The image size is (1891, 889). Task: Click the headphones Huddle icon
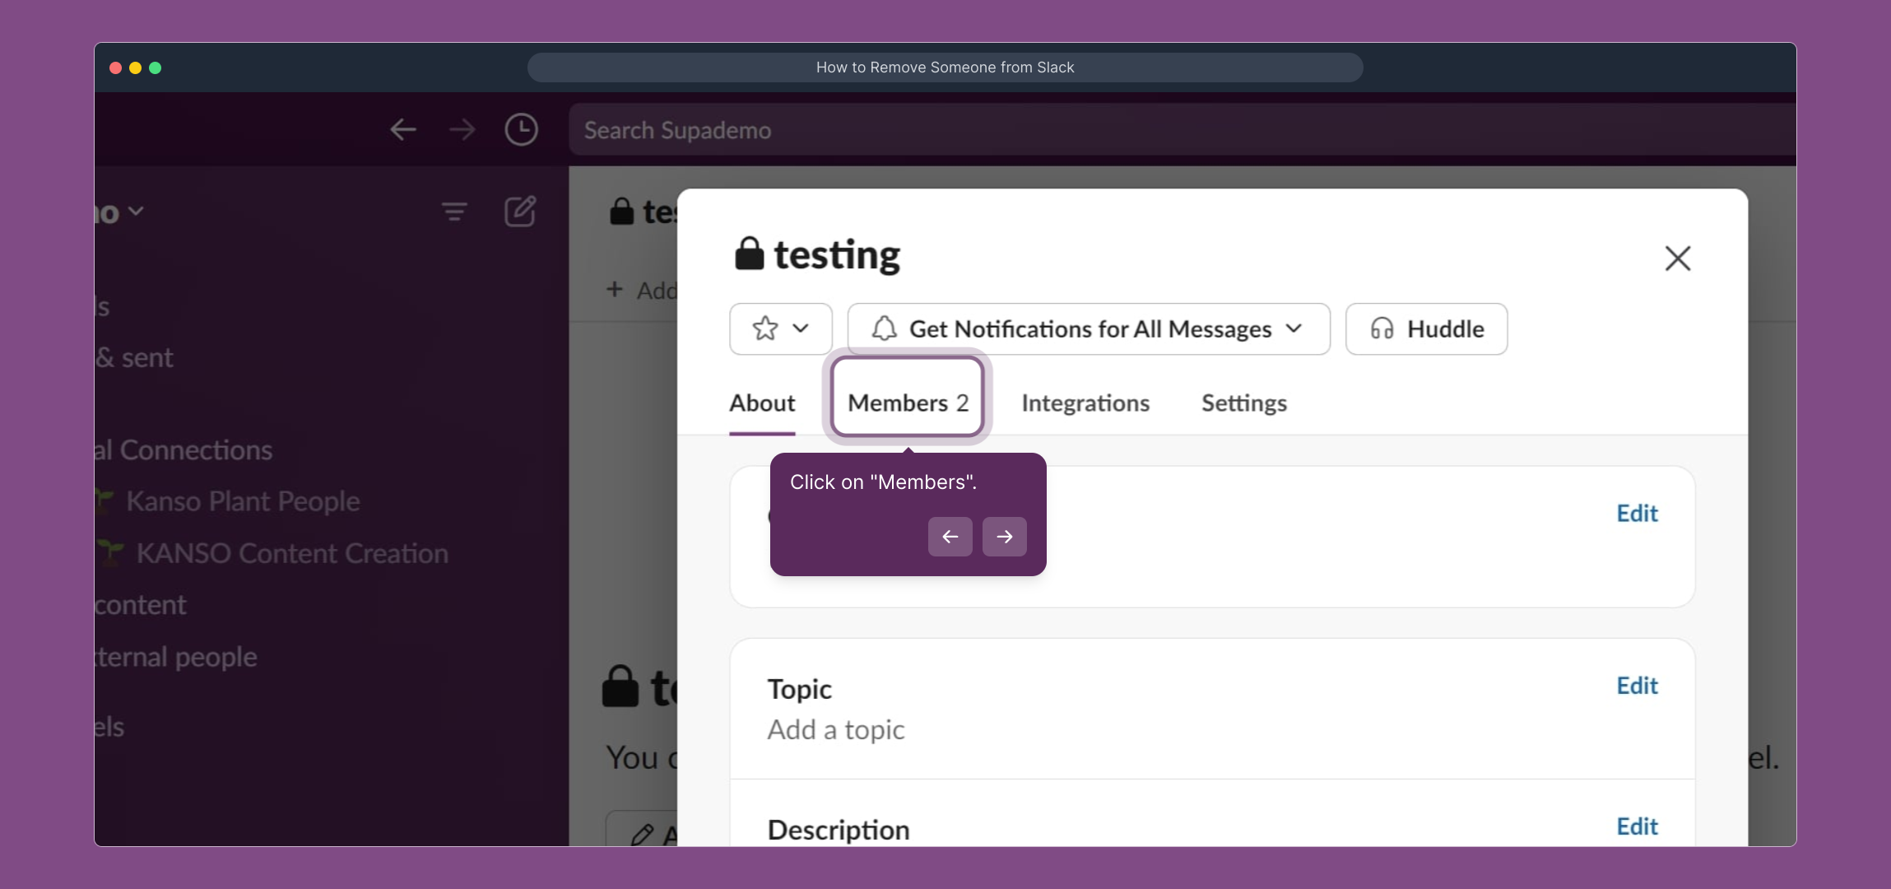tap(1382, 328)
